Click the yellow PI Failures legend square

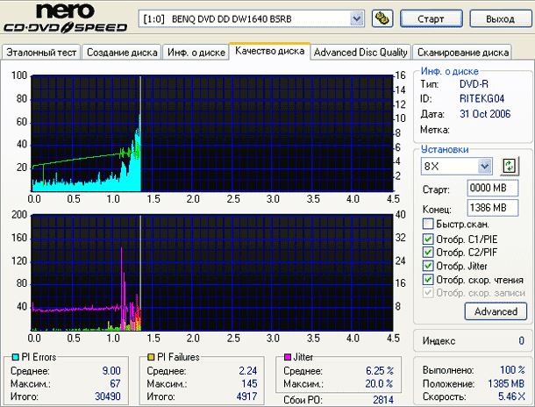coord(151,357)
